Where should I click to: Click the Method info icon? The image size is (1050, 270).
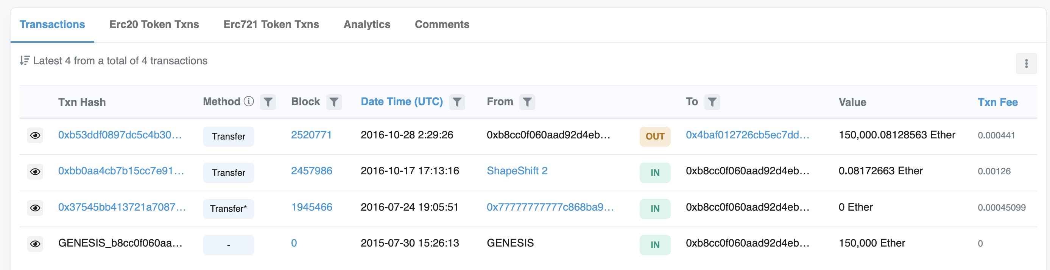pos(249,101)
